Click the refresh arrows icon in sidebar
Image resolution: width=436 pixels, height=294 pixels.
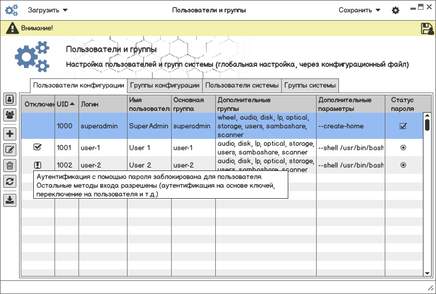point(10,182)
